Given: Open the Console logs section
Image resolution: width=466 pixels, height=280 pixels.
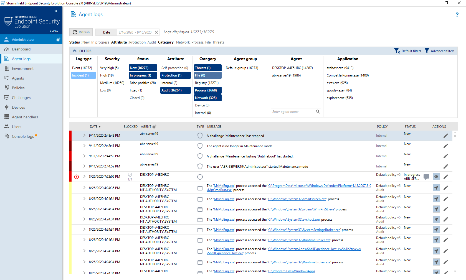Looking at the screenshot, I should pyautogui.click(x=23, y=136).
